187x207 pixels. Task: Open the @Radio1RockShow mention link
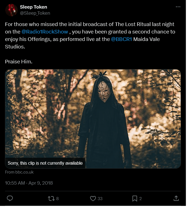click(45, 32)
